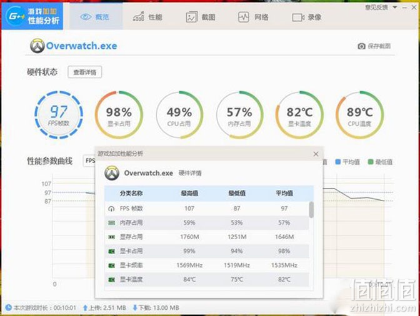Viewport: 420px width, 316px height.
Task: Click the download arrow icon beside 下载
Action: tap(135, 308)
